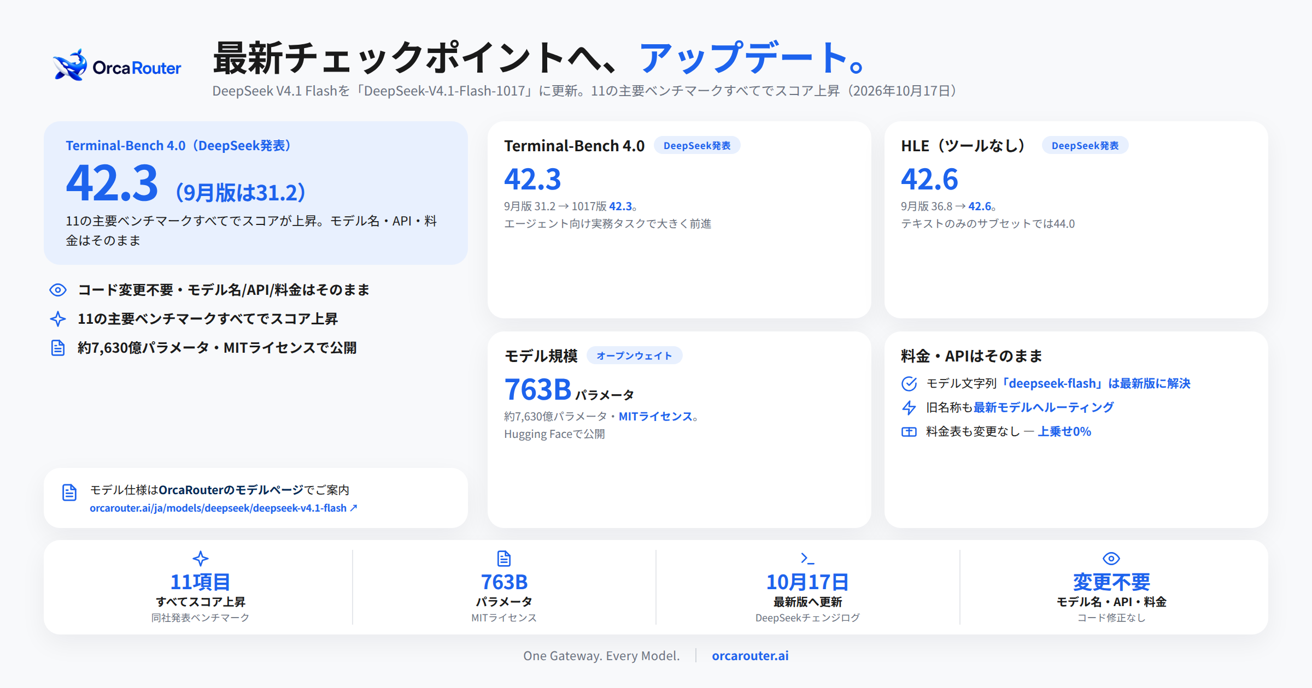Click the コード修正なし caption
The height and width of the screenshot is (688, 1312).
coord(1111,618)
